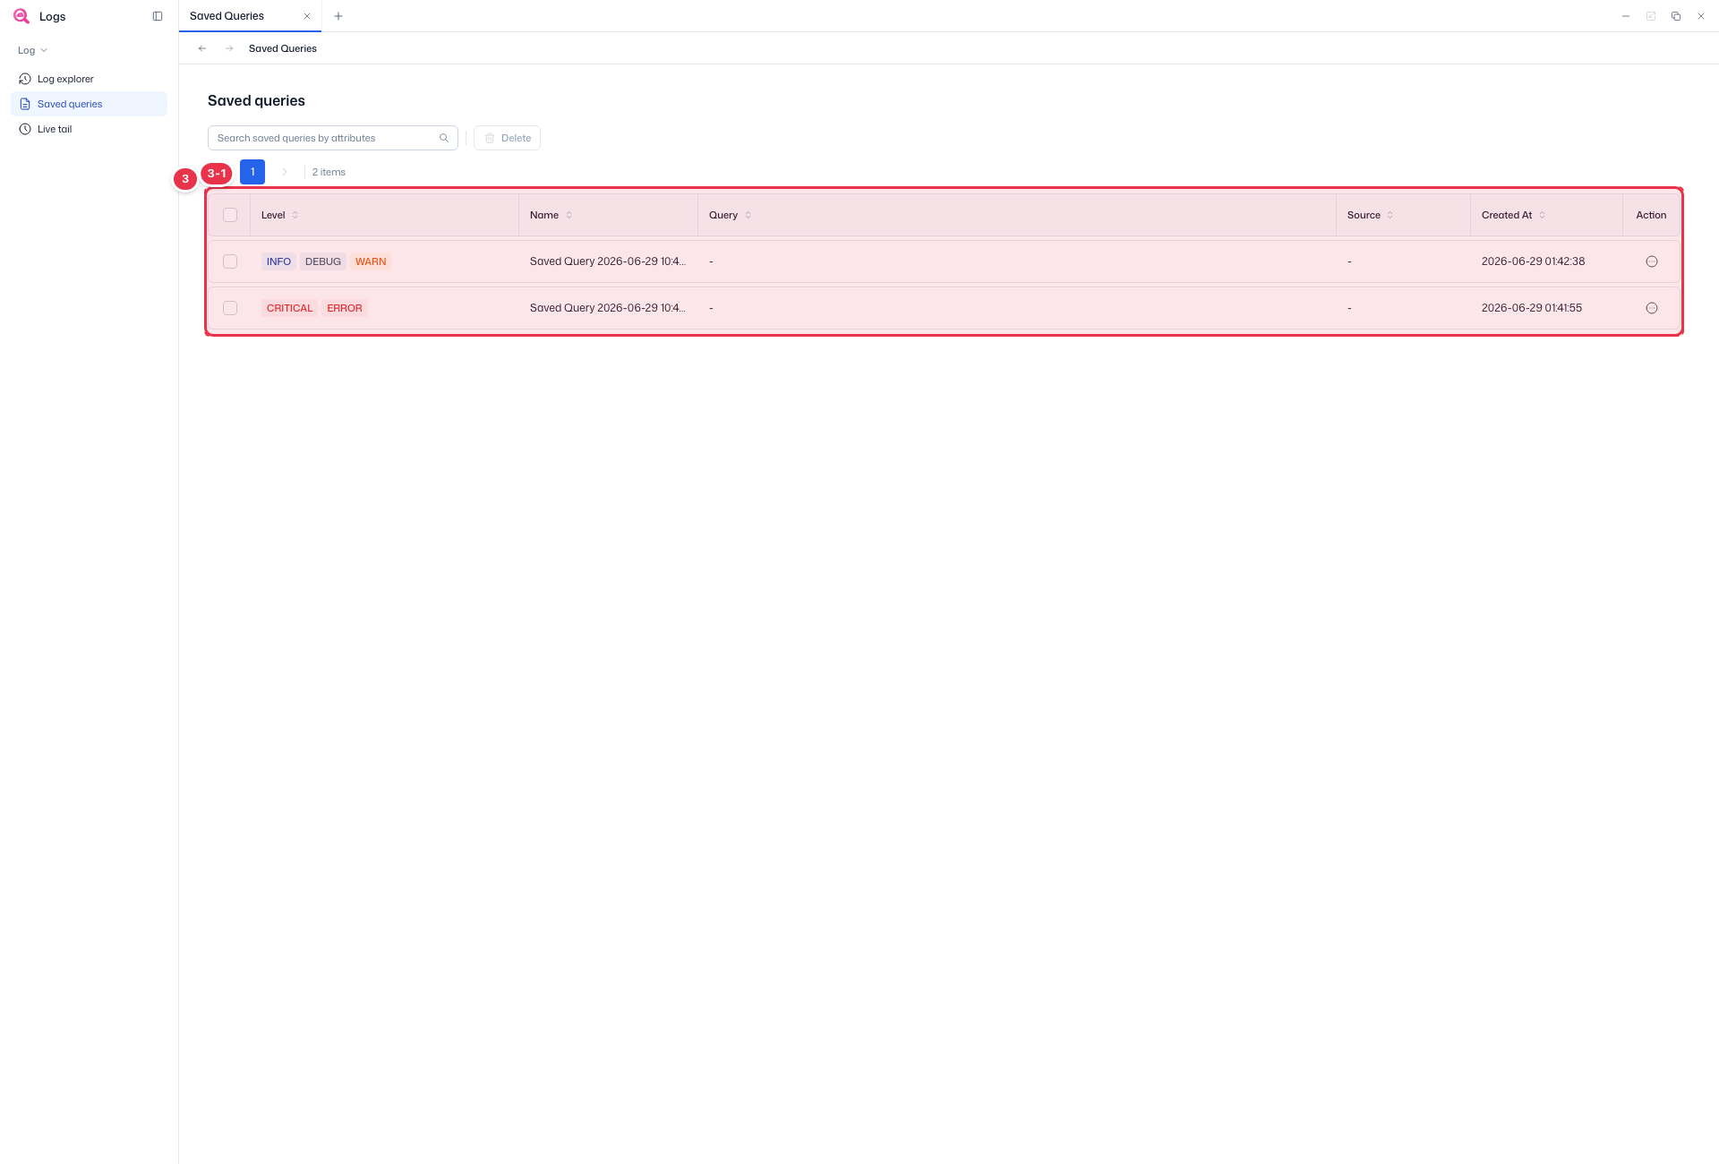Toggle the select-all checkbox in the table header
Screen dimensions: 1719x1164
click(x=230, y=215)
